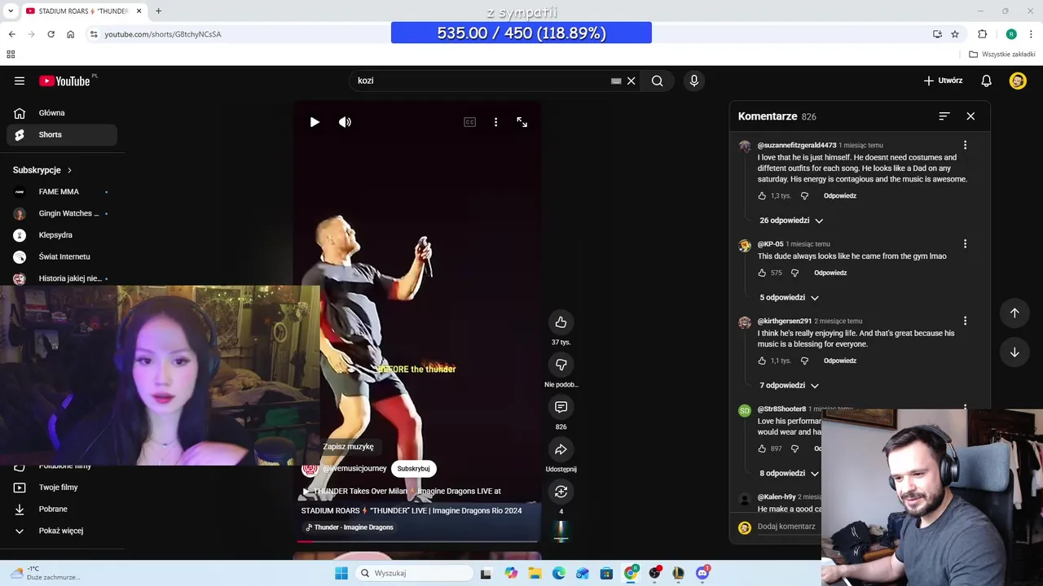
Task: Click the Dodaj komentarz field
Action: click(786, 527)
